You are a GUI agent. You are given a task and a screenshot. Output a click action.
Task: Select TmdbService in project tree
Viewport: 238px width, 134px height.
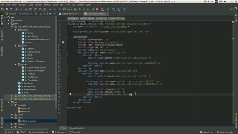33,77
